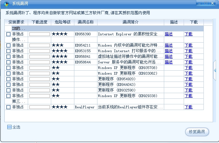The height and width of the screenshot is (143, 219).
Task: Tick the checkbox for KB929338 update row
Action: coord(8,96)
